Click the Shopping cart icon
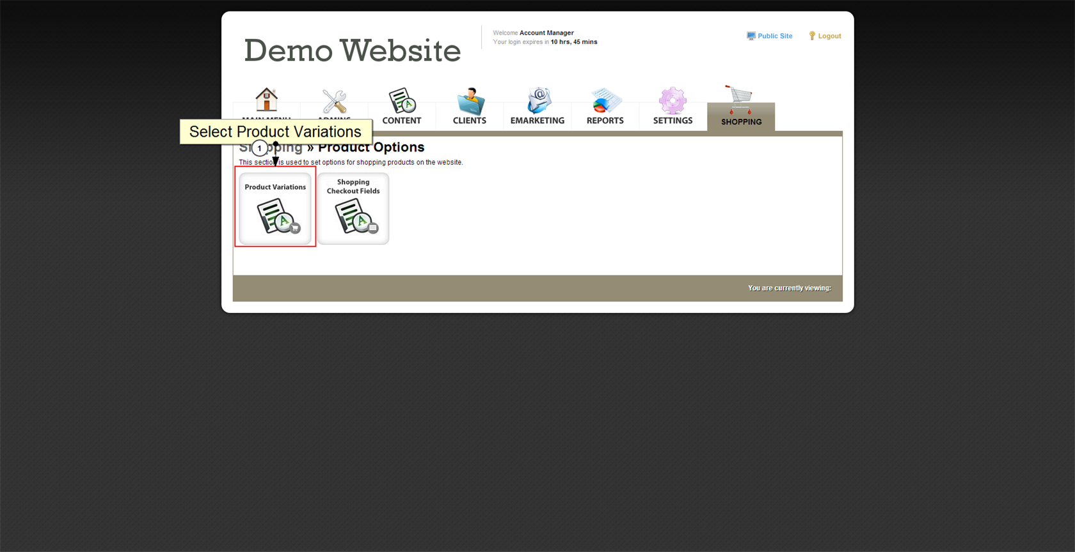 point(740,99)
